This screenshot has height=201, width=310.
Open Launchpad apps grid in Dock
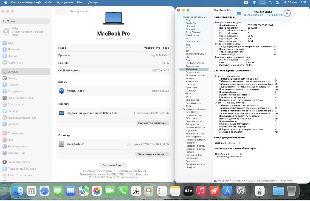(32, 191)
